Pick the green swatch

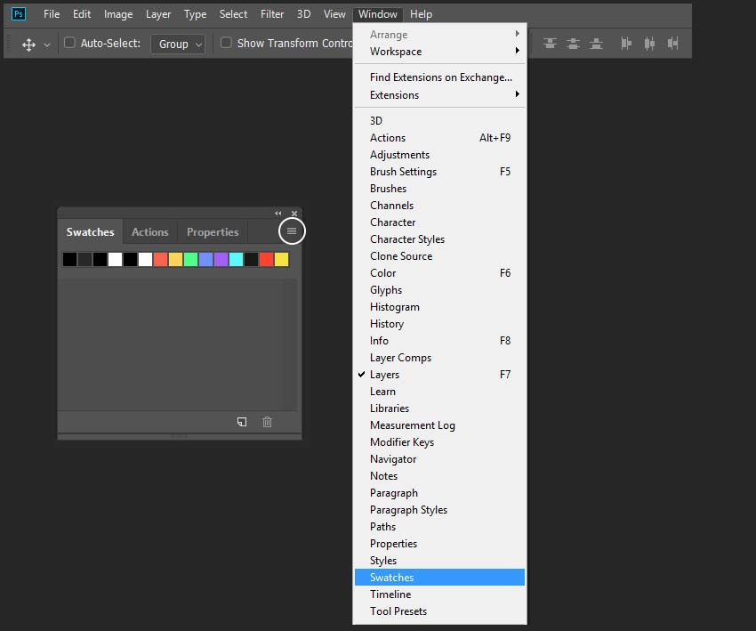click(x=191, y=260)
